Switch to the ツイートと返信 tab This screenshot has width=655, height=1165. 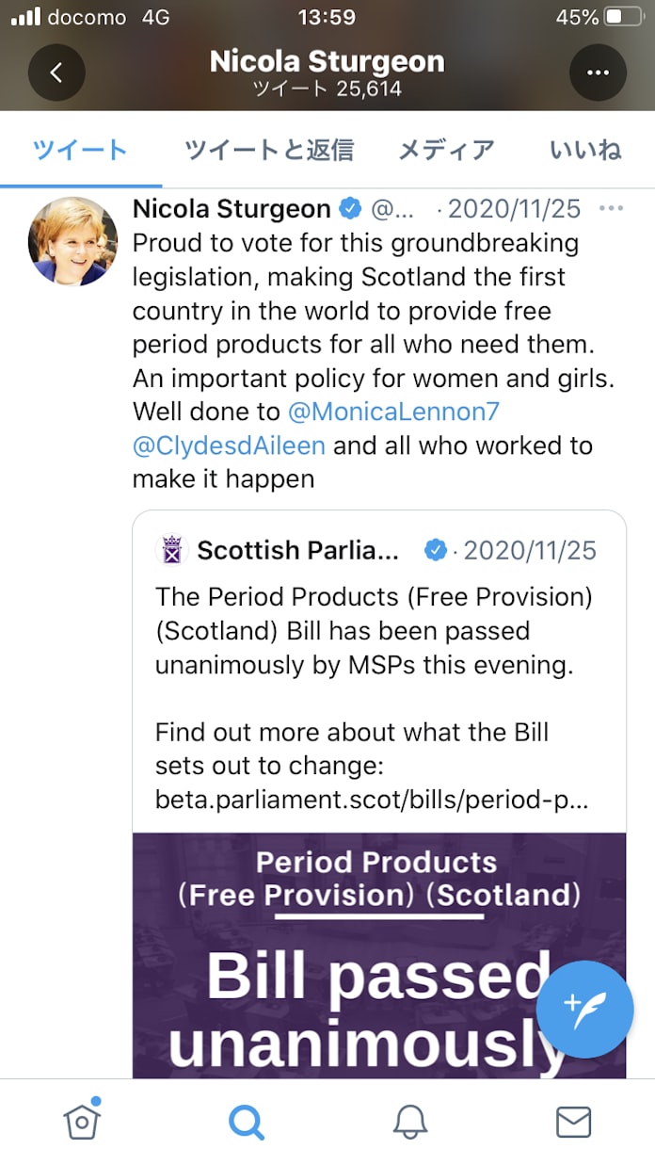pyautogui.click(x=268, y=150)
